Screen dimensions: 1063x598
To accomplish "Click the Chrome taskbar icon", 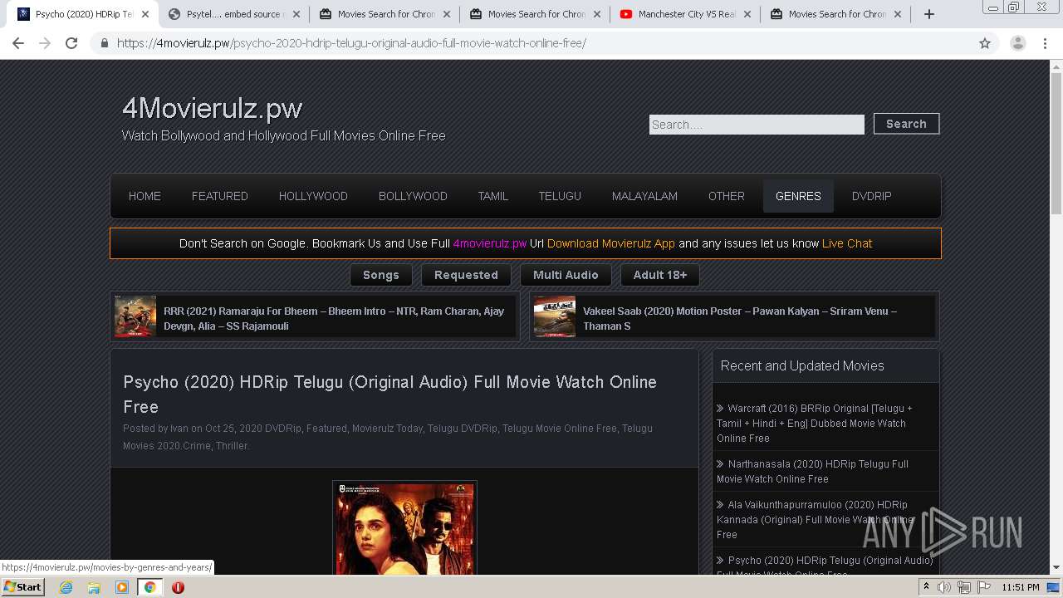I will (149, 587).
